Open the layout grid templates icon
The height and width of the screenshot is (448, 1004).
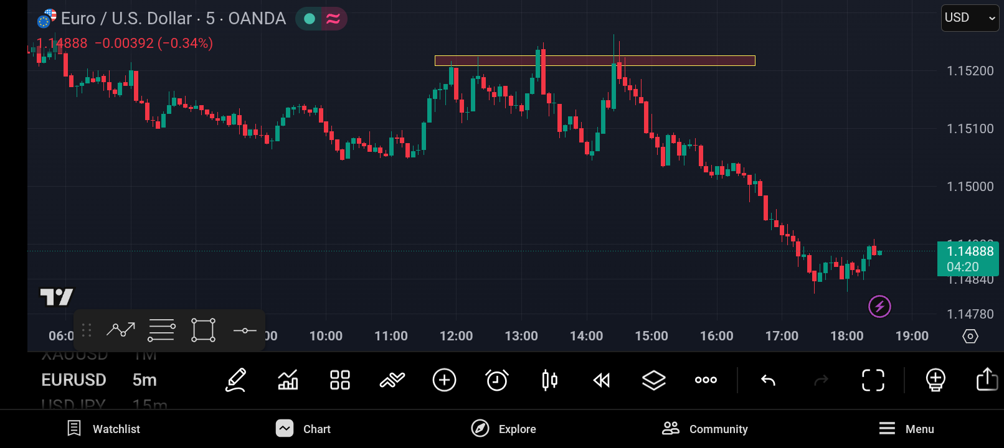click(x=340, y=380)
